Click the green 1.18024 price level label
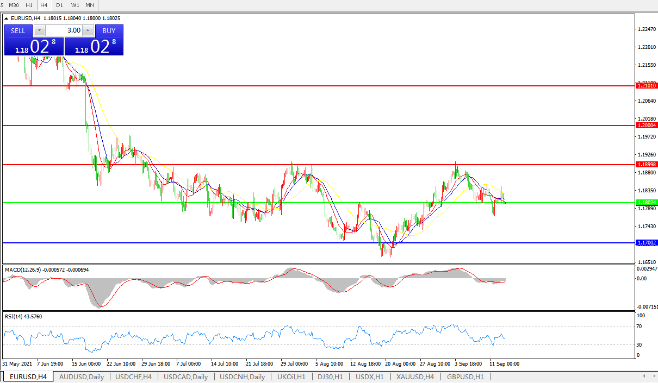Viewport: 658px width, 383px height. coord(647,202)
